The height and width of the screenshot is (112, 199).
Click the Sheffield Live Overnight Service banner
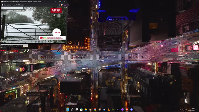click(52, 38)
